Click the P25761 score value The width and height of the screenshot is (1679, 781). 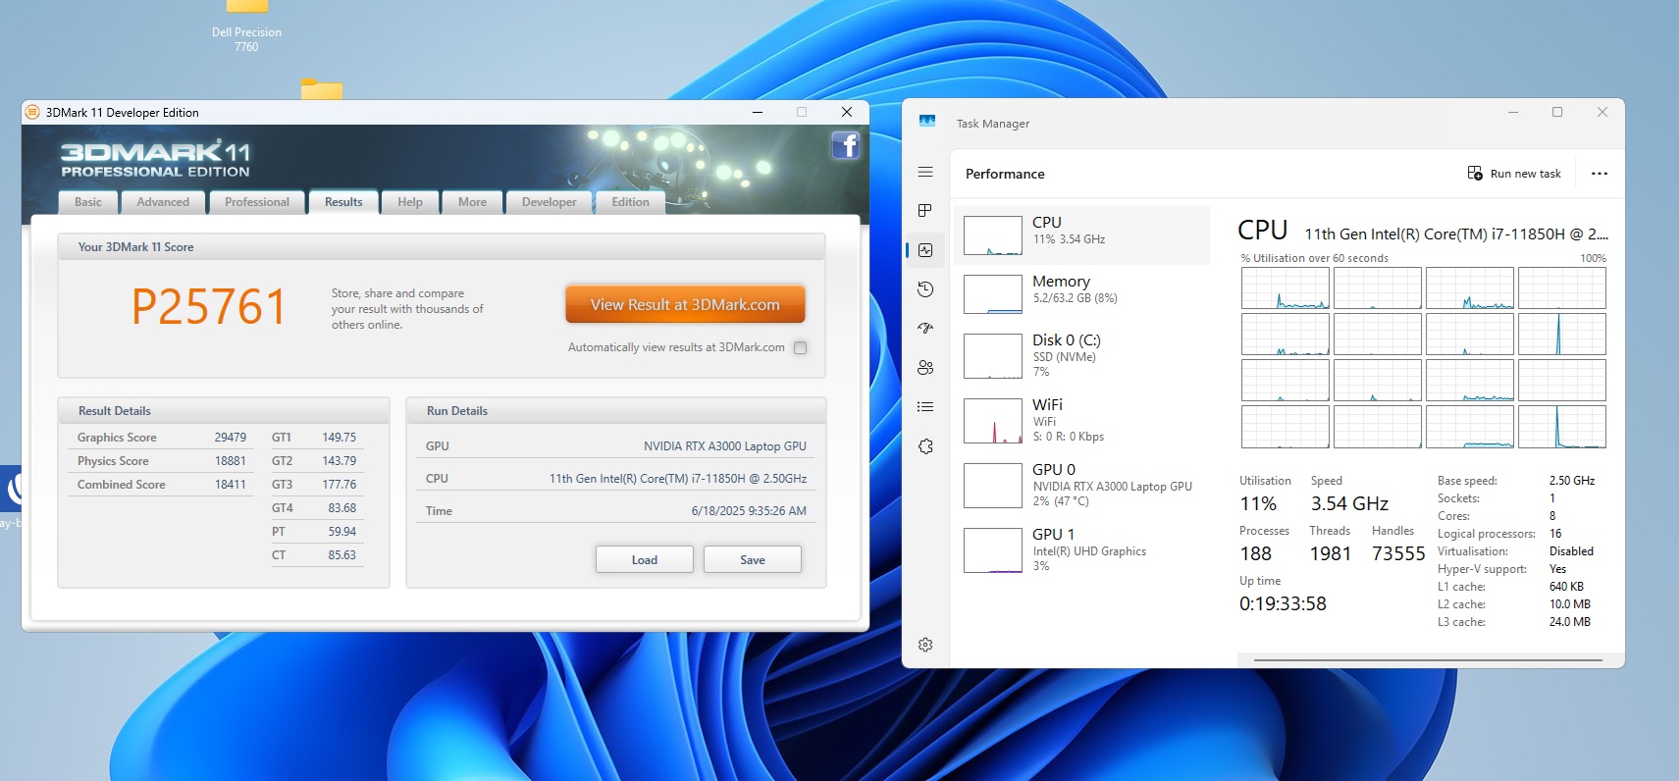pos(209,307)
